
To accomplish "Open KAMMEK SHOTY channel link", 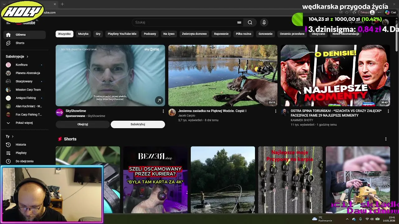I will pyautogui.click(x=302, y=120).
